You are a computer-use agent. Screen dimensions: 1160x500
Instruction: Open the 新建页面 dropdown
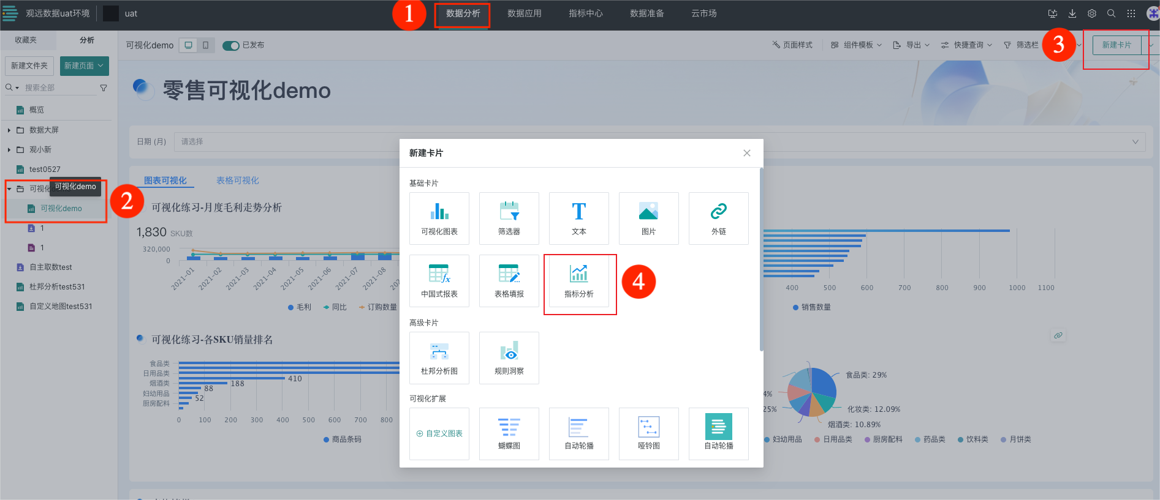(x=85, y=65)
